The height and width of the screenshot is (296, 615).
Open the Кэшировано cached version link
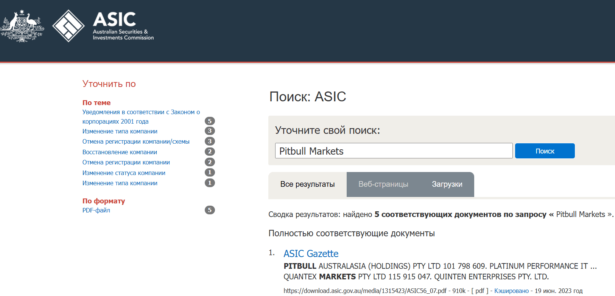[511, 291]
